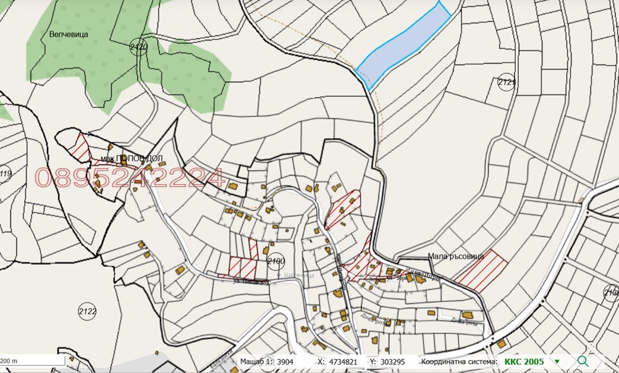Image resolution: width=619 pixels, height=373 pixels.
Task: Click the 200 m scale bar
Action: (32, 361)
